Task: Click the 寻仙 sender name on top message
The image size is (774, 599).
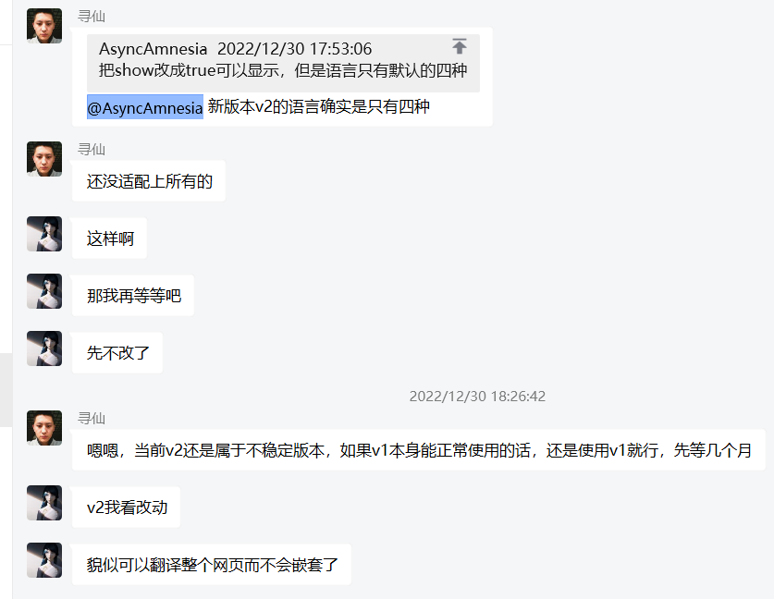Action: (x=92, y=17)
